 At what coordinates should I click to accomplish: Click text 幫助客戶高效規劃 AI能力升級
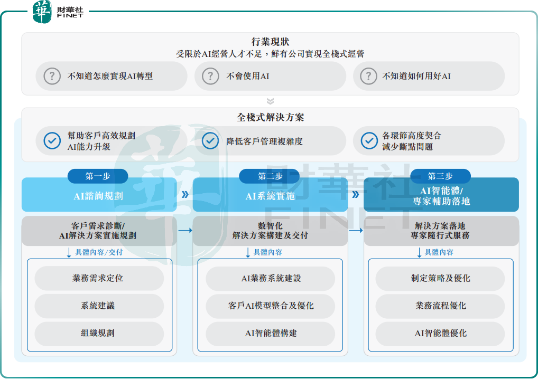point(101,141)
